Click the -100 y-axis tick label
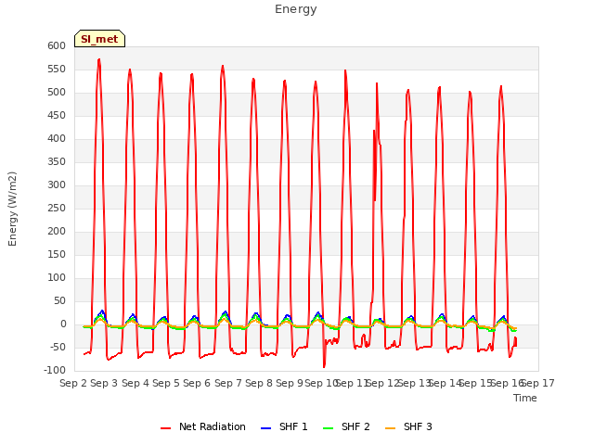This screenshot has width=594, height=445. (x=55, y=371)
